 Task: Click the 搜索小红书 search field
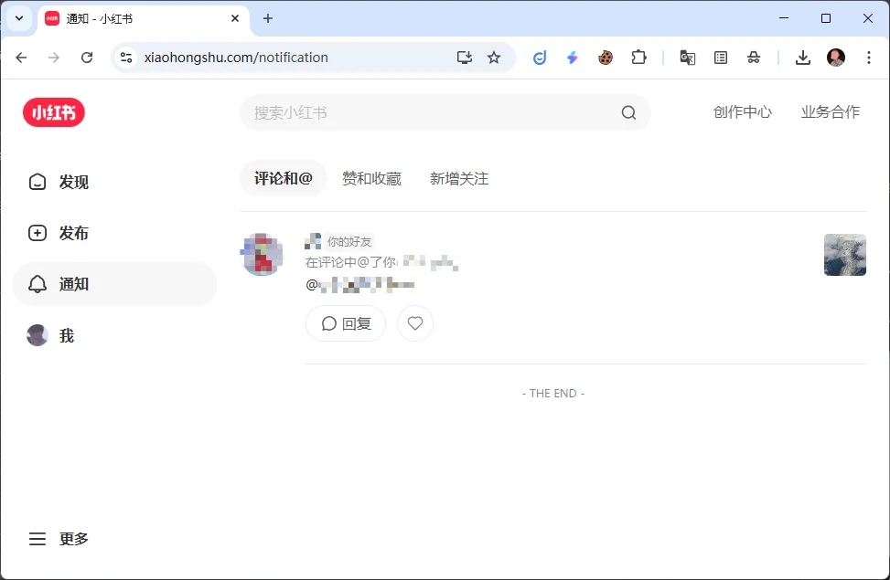click(430, 112)
